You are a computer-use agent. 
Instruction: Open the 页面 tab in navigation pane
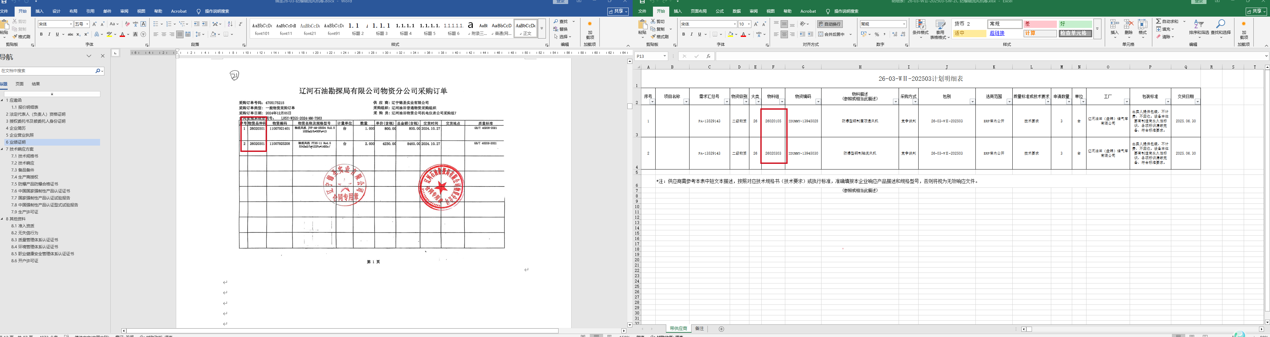tap(20, 84)
